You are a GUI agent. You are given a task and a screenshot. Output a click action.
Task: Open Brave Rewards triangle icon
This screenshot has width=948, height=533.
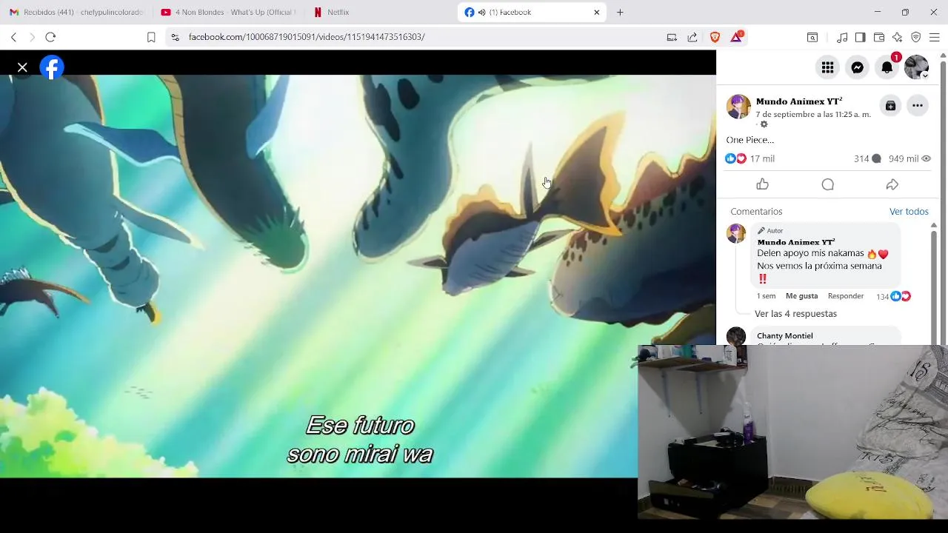[x=737, y=37]
